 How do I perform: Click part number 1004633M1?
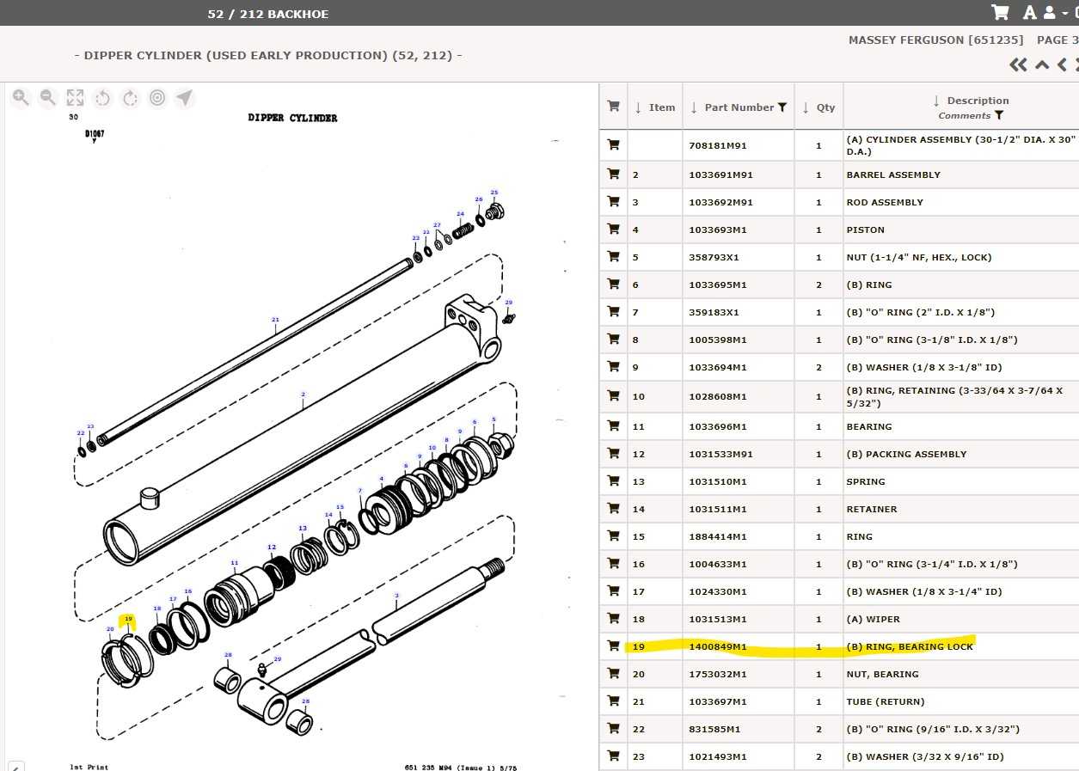718,564
